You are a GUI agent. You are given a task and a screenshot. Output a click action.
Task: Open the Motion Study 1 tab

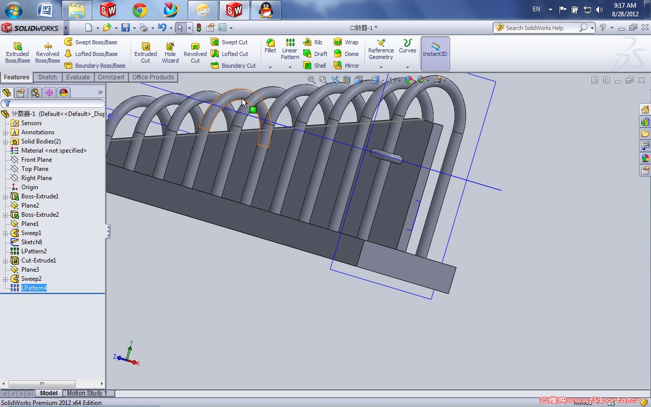tap(87, 393)
